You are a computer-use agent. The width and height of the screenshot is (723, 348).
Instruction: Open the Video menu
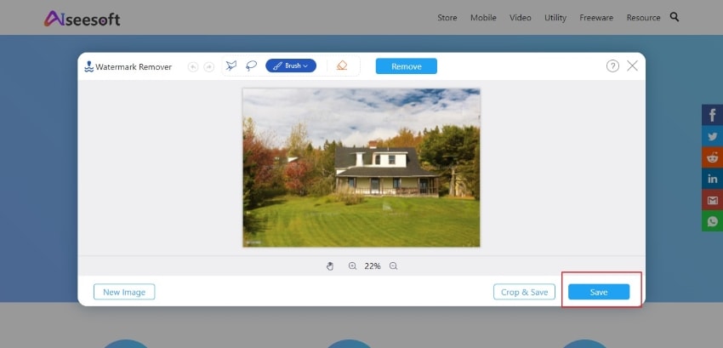point(520,18)
